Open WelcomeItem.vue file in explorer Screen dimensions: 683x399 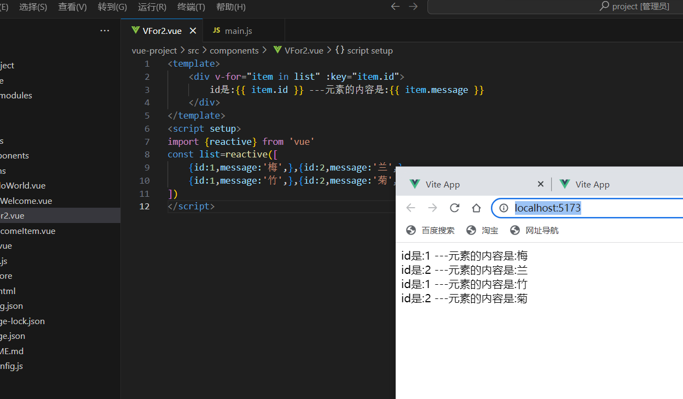pos(60,231)
